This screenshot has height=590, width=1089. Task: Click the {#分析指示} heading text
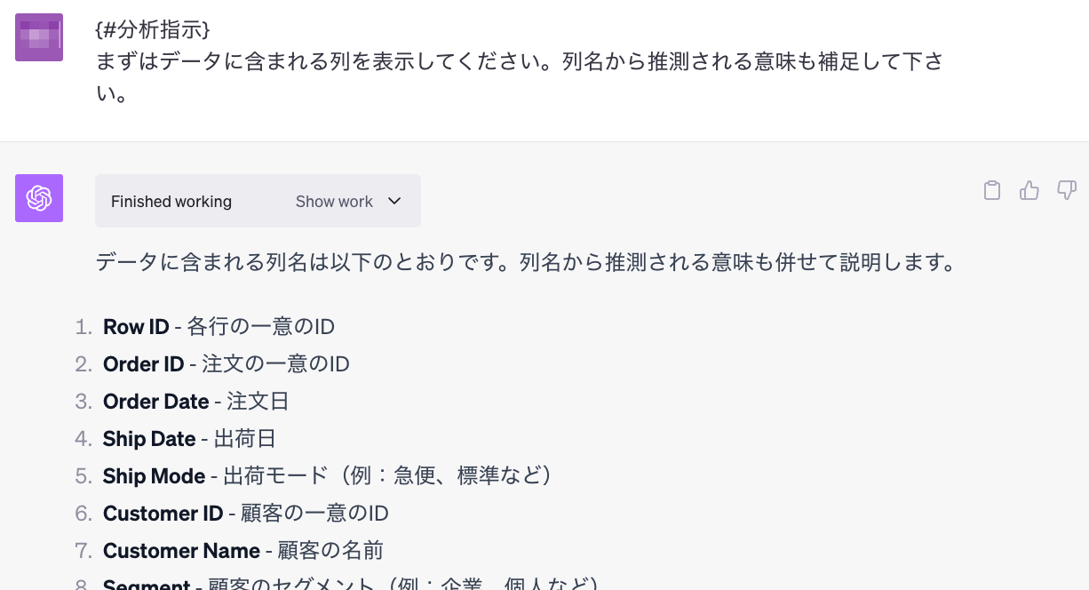pos(152,30)
